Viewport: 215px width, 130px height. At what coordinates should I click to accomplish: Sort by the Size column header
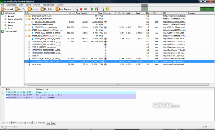[69, 13]
